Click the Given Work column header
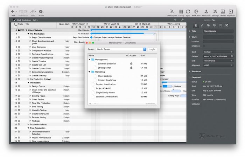This screenshot has width=245, height=157. (x=64, y=24)
